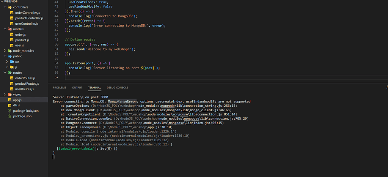This screenshot has width=388, height=177.
Task: Click the routes folder icon
Action: pos(9,73)
